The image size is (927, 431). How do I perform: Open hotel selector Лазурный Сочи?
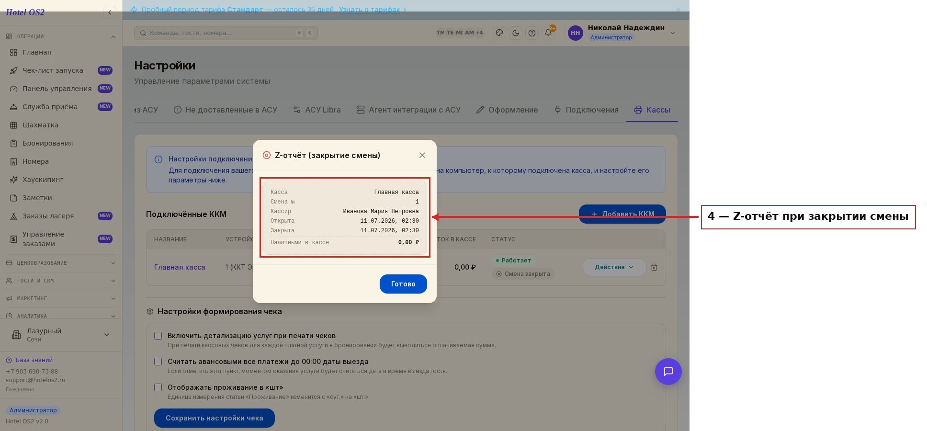point(61,335)
